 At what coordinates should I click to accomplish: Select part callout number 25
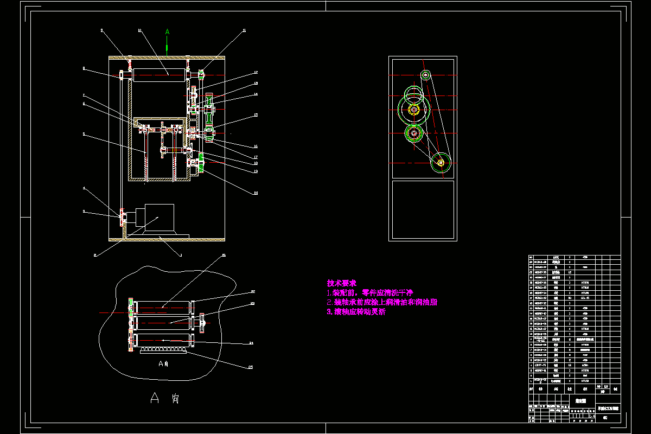coord(251,367)
